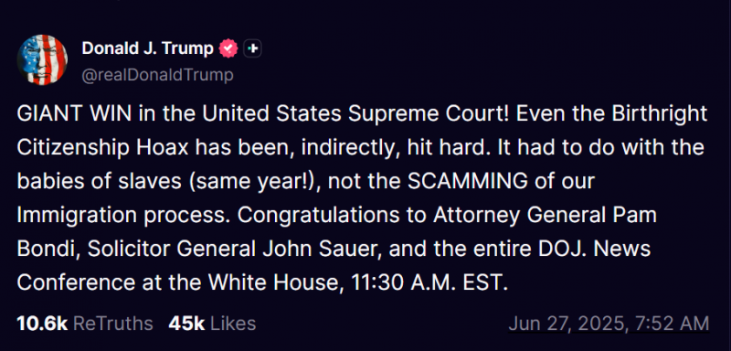This screenshot has height=351, width=731.
Task: Open the @realDonaldTrump handle link
Action: [x=157, y=75]
